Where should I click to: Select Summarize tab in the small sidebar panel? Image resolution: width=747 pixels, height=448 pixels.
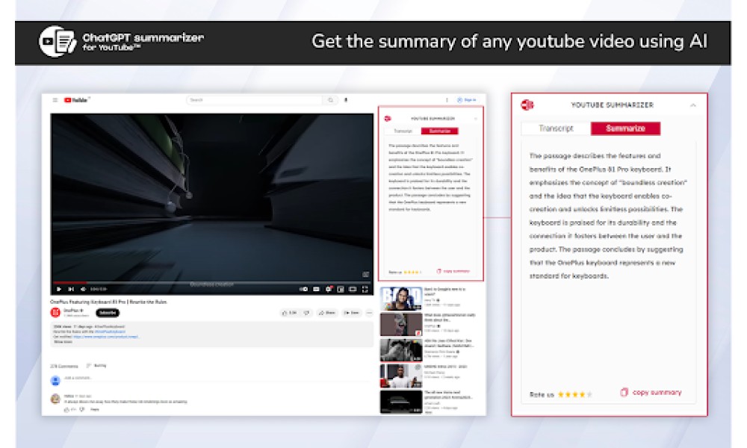tap(440, 131)
